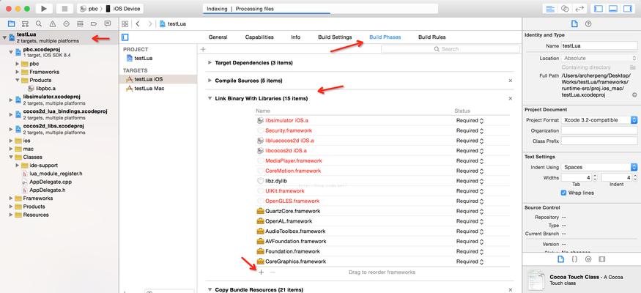641x293 pixels.
Task: Open the Issue navigator icon
Action: pos(52,23)
